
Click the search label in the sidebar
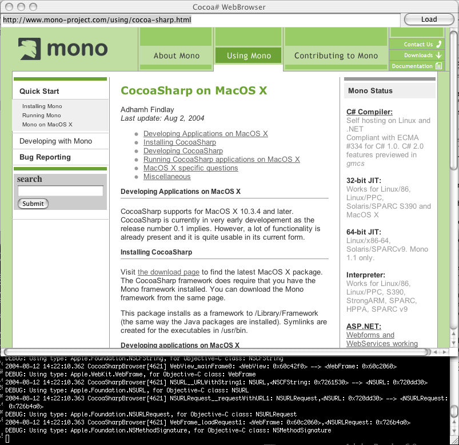point(29,179)
